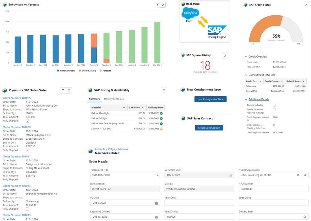
Task: Click SAP Credit Status panel logo icon
Action: click(x=245, y=5)
